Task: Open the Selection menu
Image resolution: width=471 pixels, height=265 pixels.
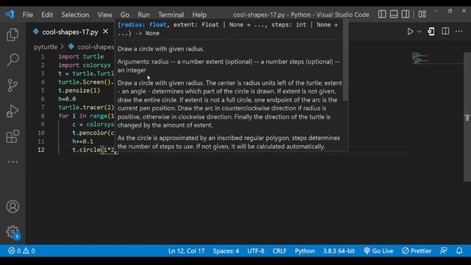Action: click(75, 15)
